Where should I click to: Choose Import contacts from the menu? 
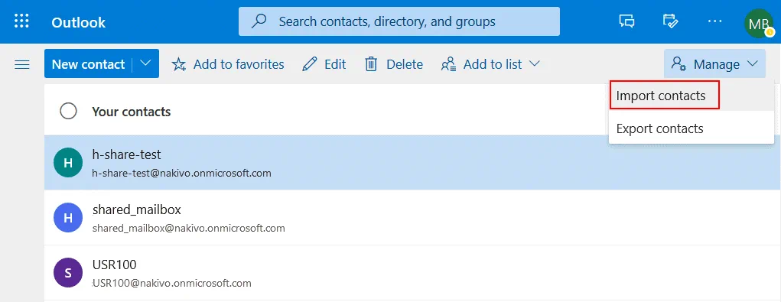click(692, 96)
